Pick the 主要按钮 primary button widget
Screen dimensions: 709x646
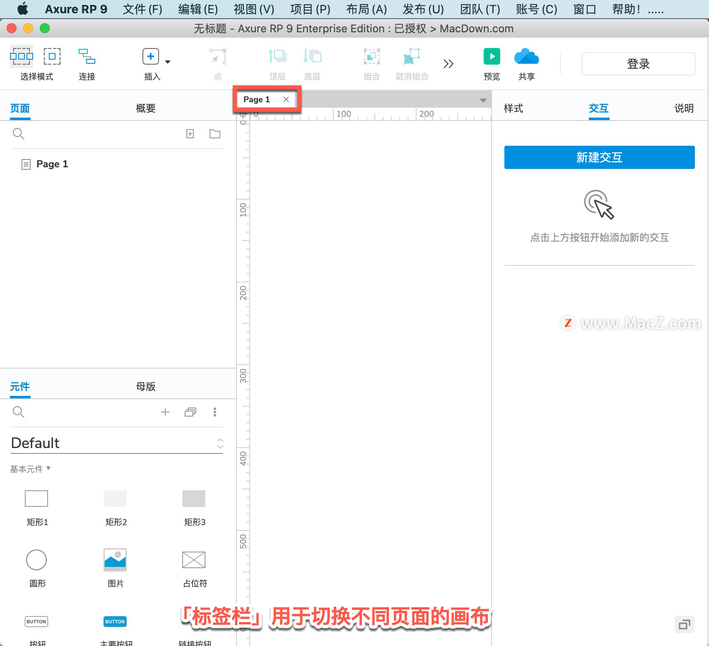(116, 630)
